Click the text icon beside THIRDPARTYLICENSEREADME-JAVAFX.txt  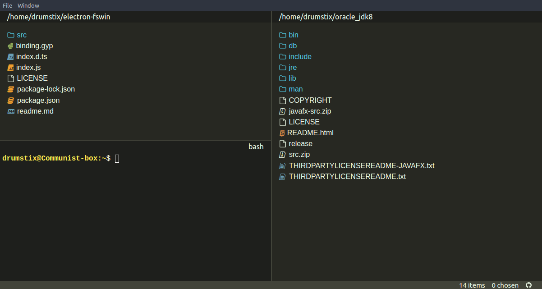point(283,166)
